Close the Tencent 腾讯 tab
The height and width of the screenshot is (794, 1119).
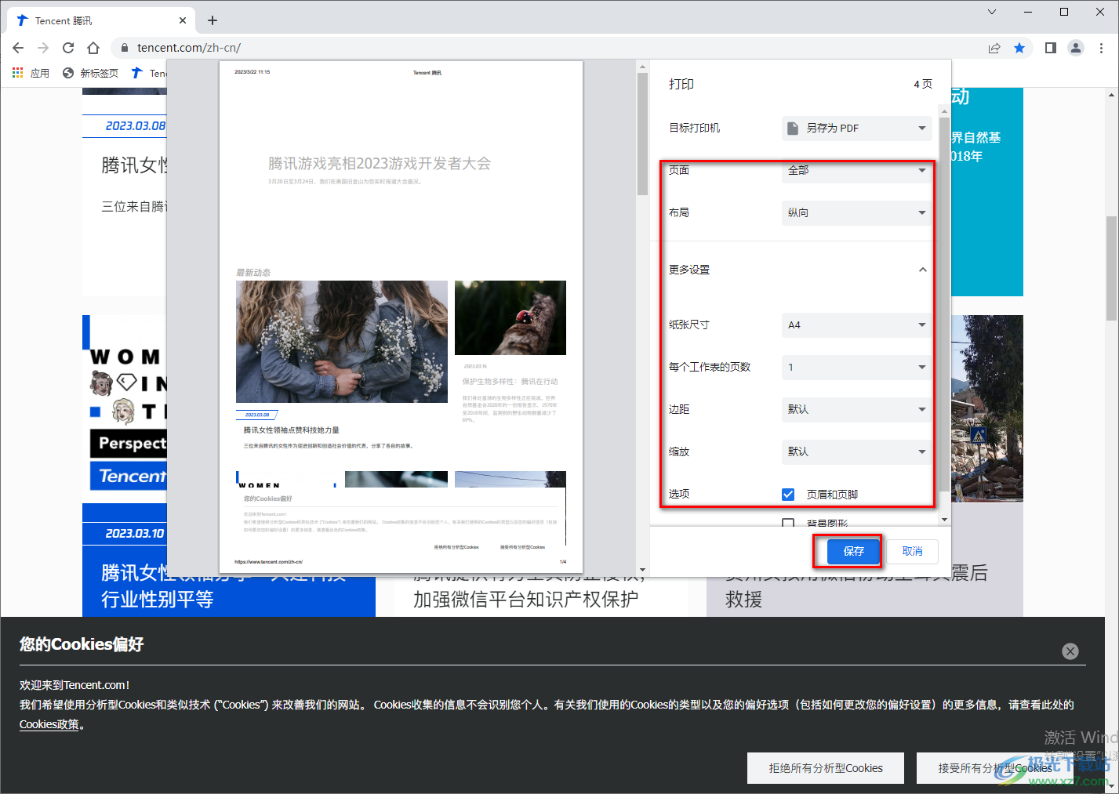point(183,20)
